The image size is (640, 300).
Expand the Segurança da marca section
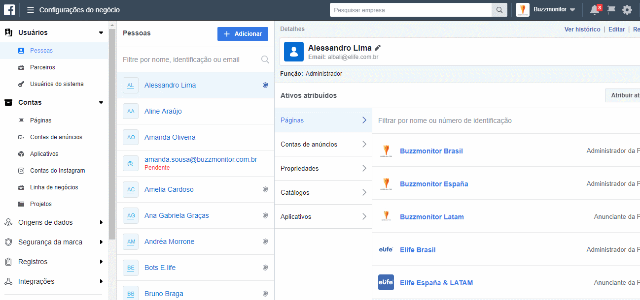pos(101,242)
